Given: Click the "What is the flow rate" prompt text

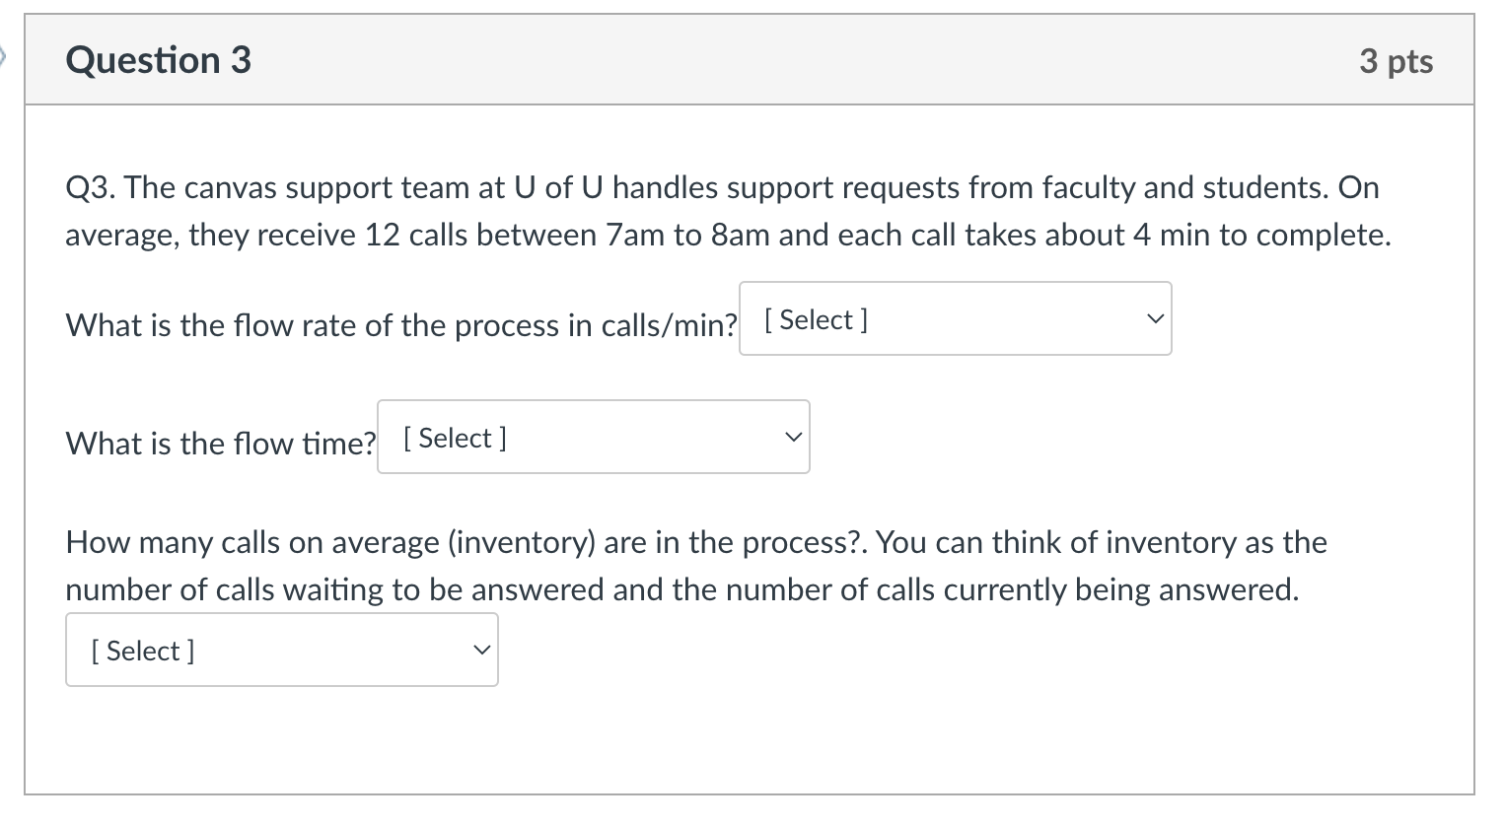Looking at the screenshot, I should [400, 325].
